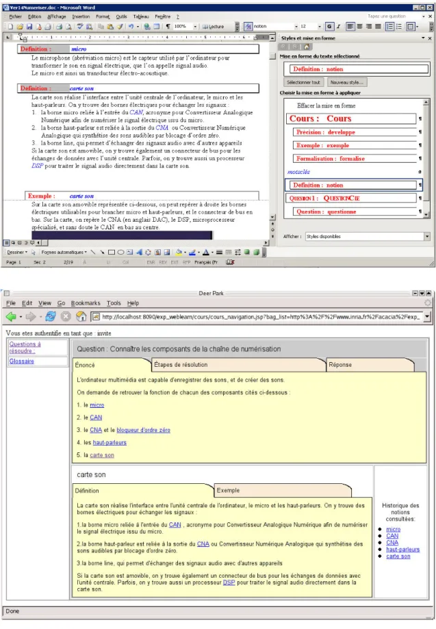Click the Home icon in Deer Park browser
This screenshot has height=629, width=436.
[x=81, y=316]
